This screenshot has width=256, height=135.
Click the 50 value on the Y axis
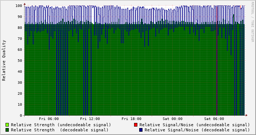(x=20, y=60)
